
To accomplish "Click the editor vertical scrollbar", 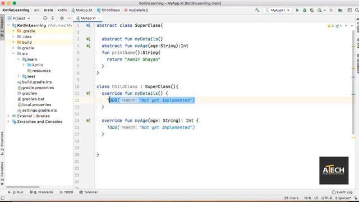I will (x=353, y=82).
